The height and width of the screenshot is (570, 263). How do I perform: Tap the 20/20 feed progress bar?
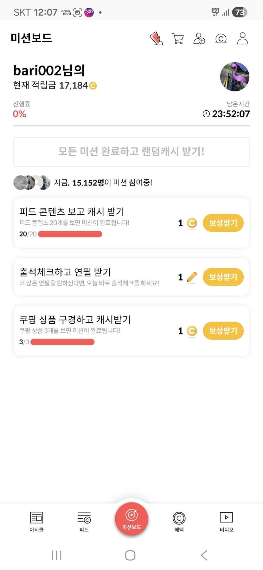[70, 234]
